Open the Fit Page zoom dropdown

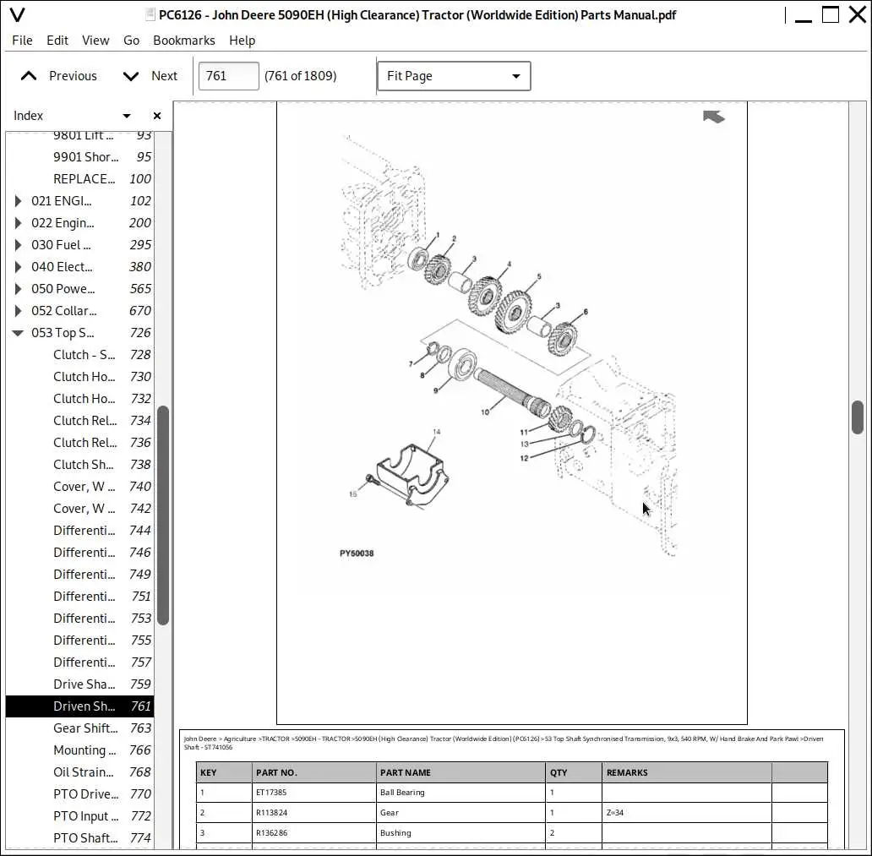pyautogui.click(x=454, y=76)
